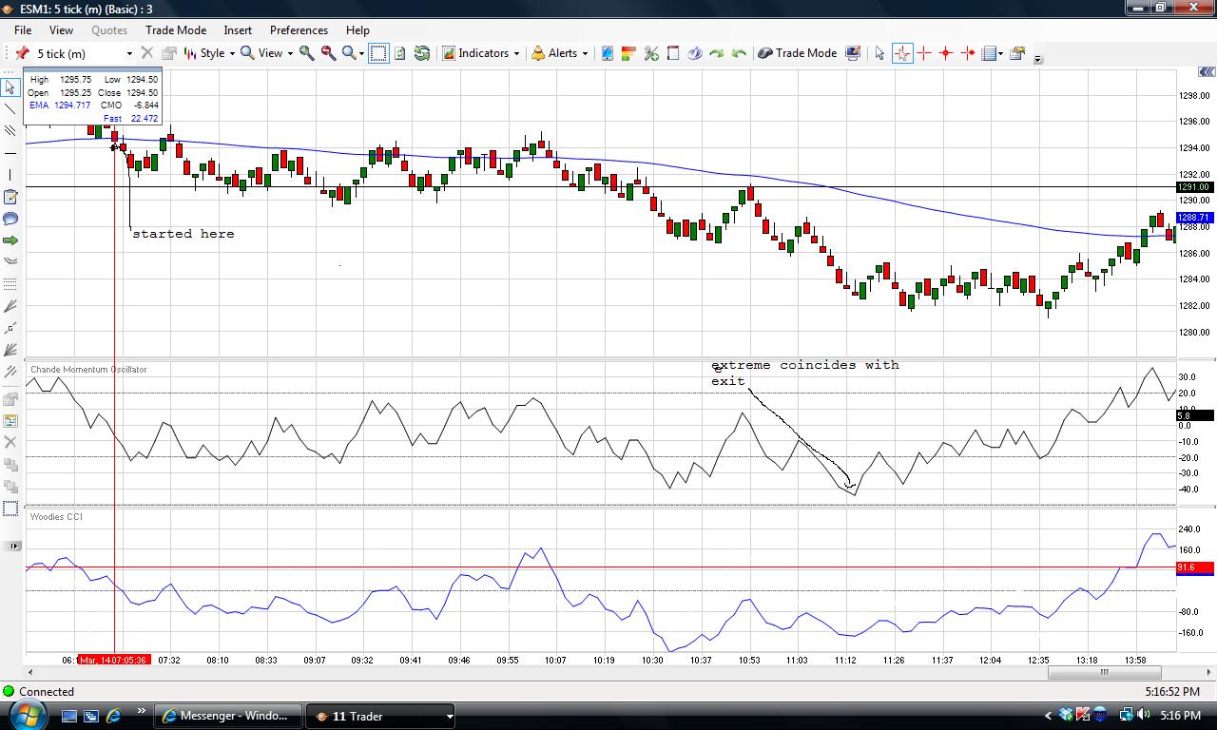This screenshot has height=730, width=1217.
Task: Select the notepad text note tool
Action: click(x=10, y=197)
